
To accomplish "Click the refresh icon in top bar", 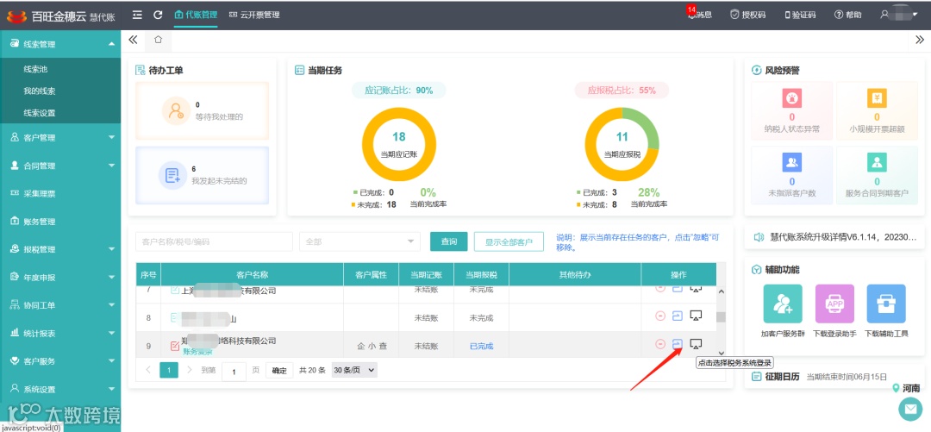I will tap(158, 15).
